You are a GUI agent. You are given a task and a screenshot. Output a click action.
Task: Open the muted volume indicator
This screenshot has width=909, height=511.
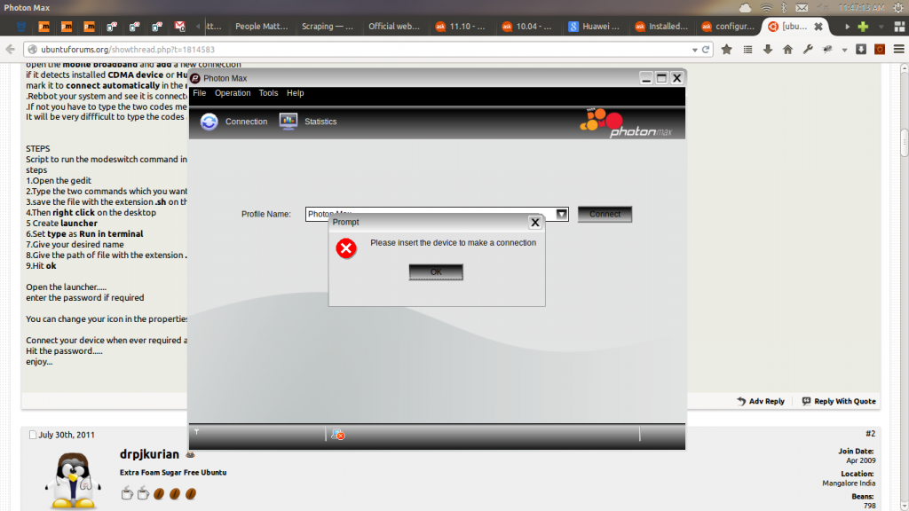(823, 7)
